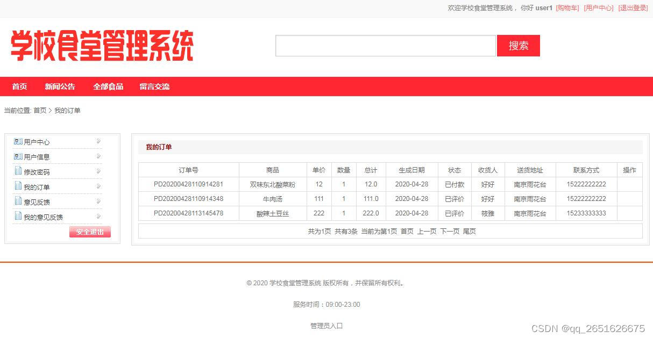The height and width of the screenshot is (339, 653).
Task: Select 我的意见反馈 in the sidebar
Action: tap(43, 218)
